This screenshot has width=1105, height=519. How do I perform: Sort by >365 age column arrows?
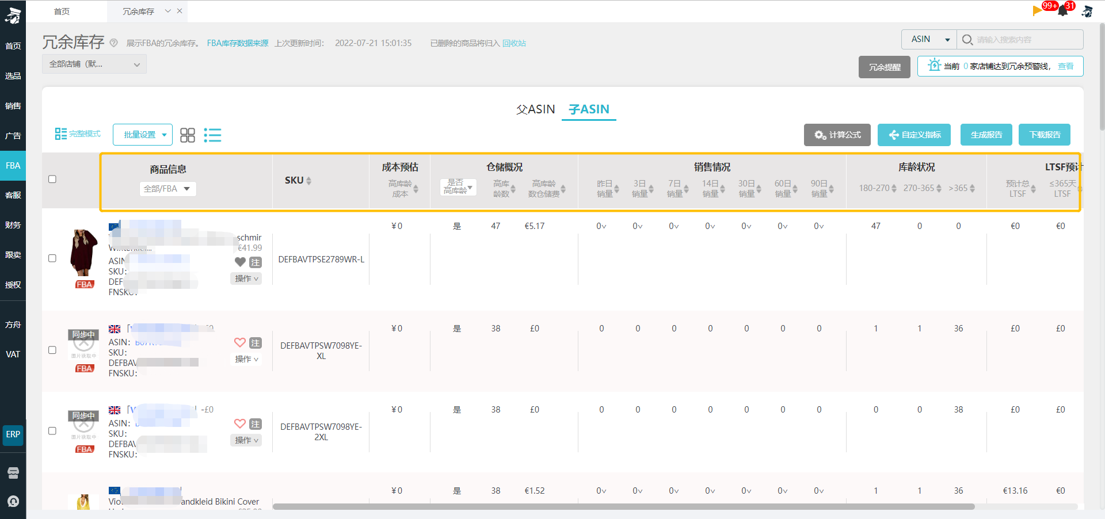(972, 188)
